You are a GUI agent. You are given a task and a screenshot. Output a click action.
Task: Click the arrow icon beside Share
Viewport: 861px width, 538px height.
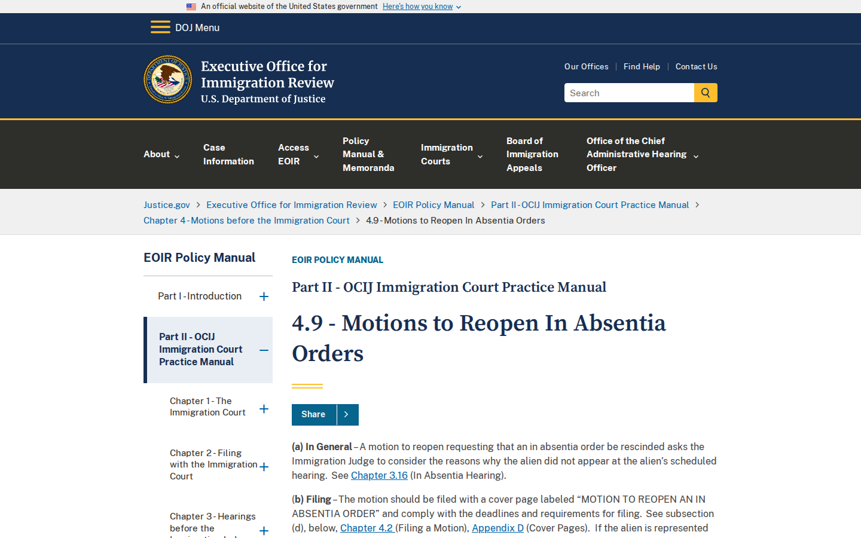click(347, 414)
